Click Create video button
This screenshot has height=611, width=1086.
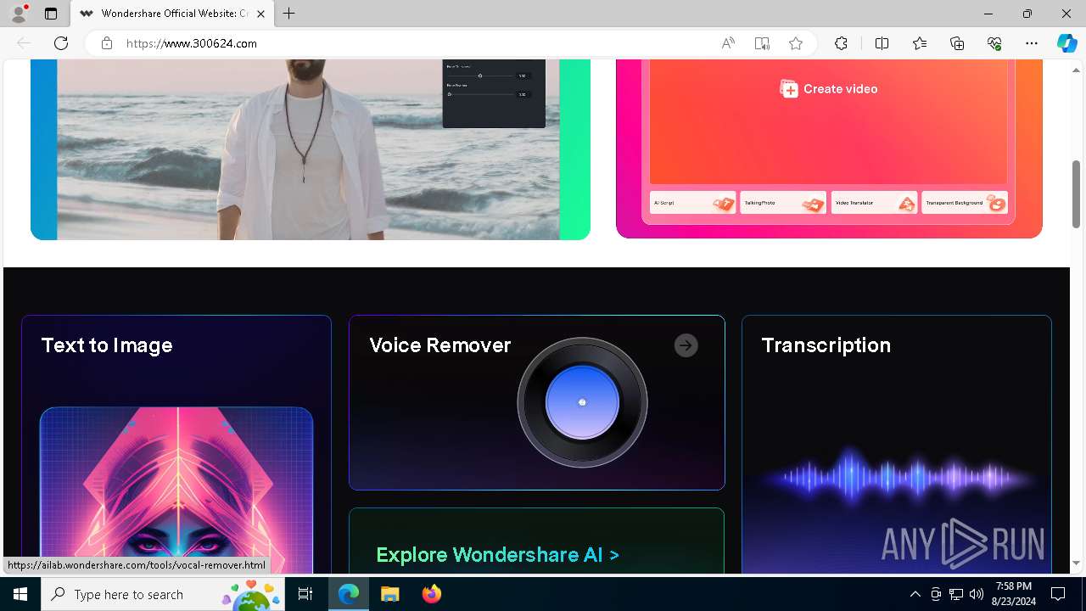[829, 89]
